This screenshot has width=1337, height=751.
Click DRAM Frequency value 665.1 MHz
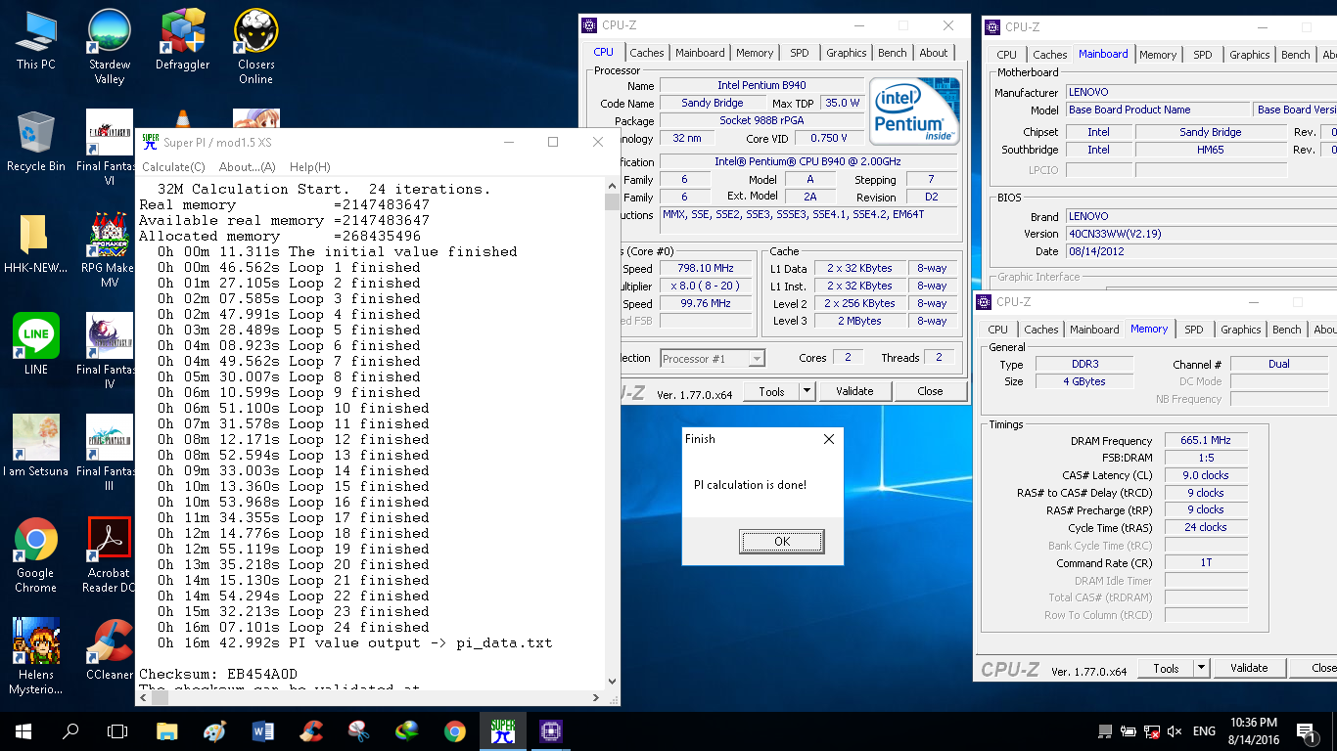pos(1206,441)
